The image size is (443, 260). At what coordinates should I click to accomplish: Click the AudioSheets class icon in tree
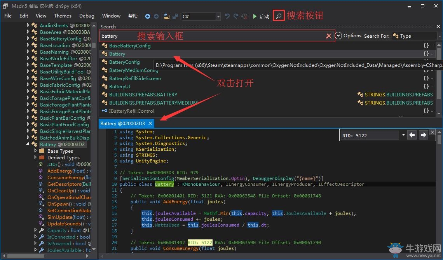coord(35,25)
